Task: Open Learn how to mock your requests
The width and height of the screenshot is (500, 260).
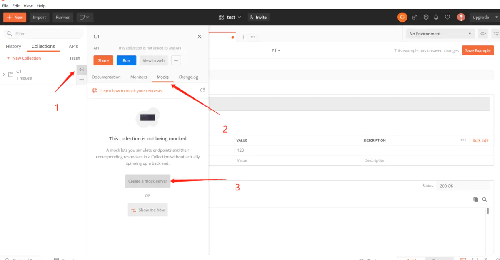Action: pos(131,90)
